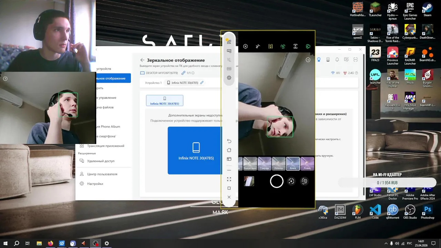Select the Блюз filter

click(293, 164)
